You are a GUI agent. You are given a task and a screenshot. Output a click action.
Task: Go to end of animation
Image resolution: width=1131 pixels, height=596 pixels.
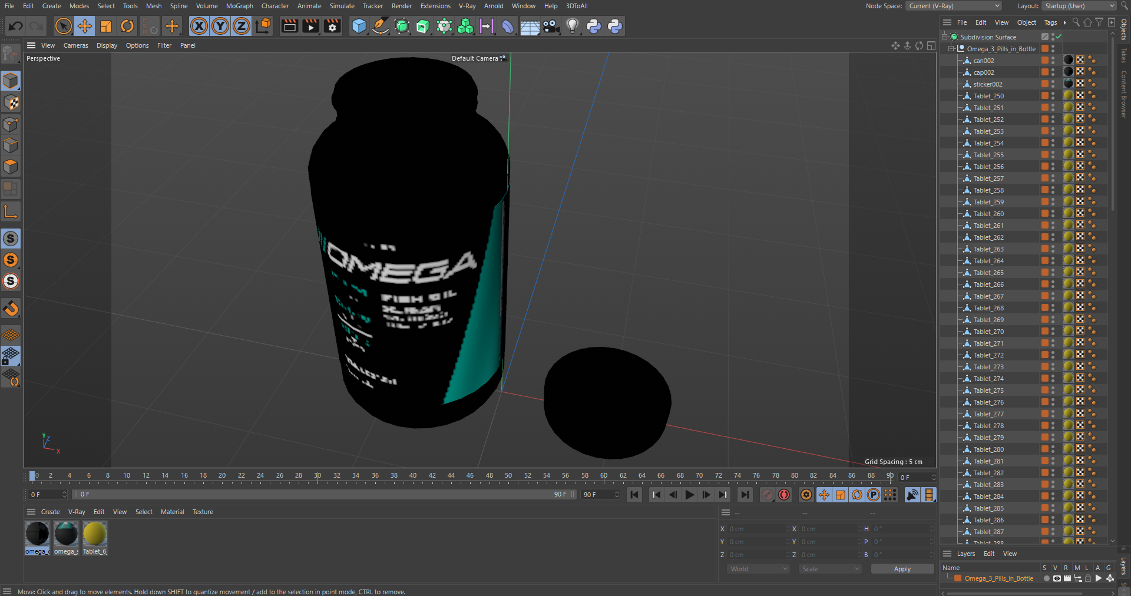745,495
